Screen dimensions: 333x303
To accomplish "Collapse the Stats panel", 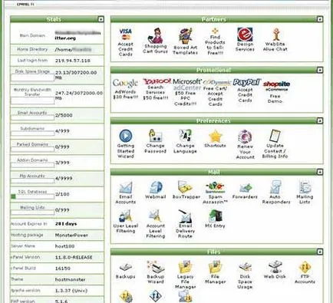I will point(101,19).
